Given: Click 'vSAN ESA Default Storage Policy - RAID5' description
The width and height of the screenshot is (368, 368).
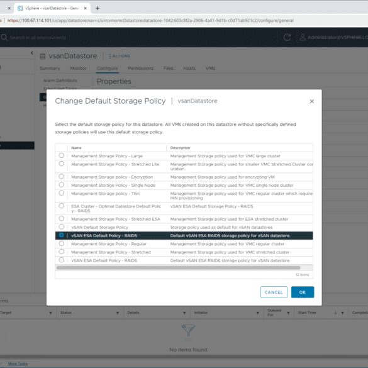Looking at the screenshot, I should tap(212, 206).
